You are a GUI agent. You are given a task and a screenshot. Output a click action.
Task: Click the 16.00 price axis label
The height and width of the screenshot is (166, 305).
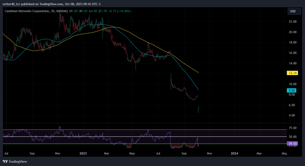[293, 53]
